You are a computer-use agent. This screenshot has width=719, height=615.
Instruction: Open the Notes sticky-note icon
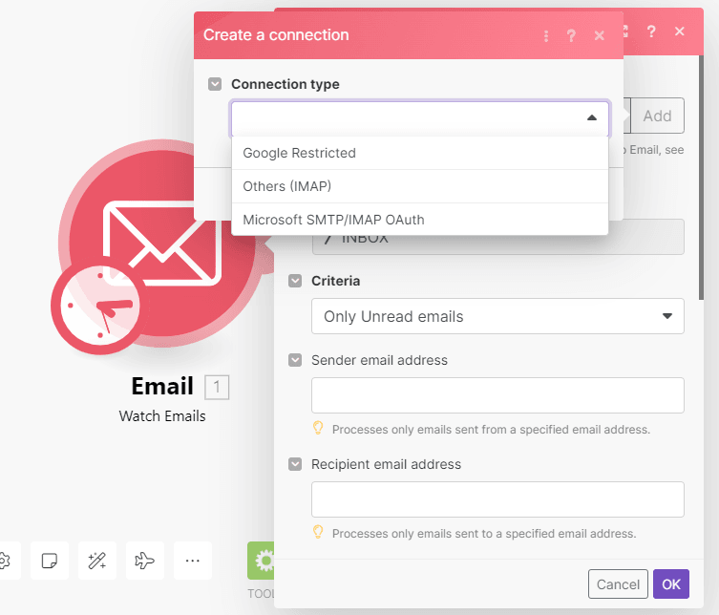coord(49,561)
